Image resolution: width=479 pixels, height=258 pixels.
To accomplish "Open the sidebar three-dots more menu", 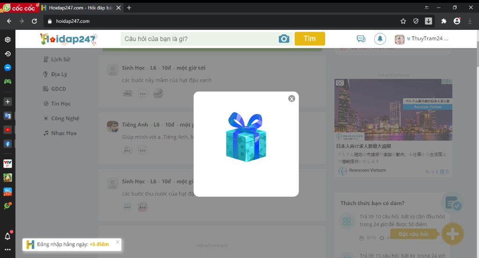I will pyautogui.click(x=7, y=250).
